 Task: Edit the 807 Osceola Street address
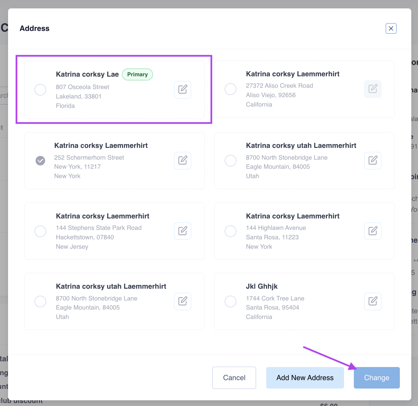coord(182,89)
